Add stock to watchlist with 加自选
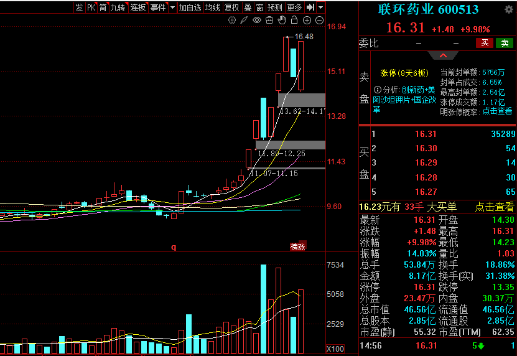The width and height of the screenshot is (517, 356). click(190, 7)
